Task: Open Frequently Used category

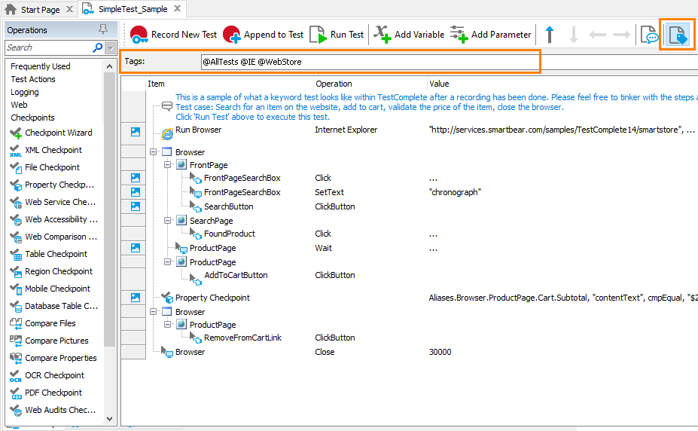Action: tap(41, 66)
